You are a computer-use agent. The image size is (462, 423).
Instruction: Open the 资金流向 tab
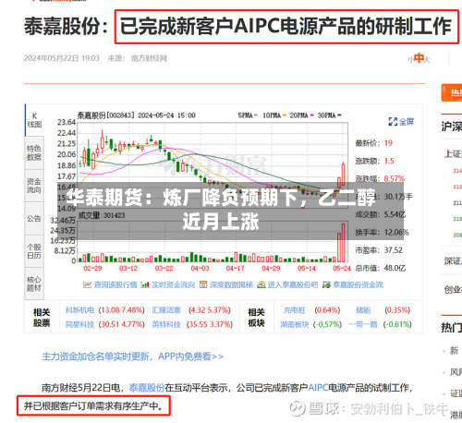pos(34,186)
